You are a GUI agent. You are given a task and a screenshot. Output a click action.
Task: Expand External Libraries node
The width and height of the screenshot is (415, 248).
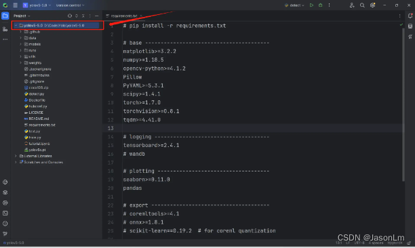point(16,156)
